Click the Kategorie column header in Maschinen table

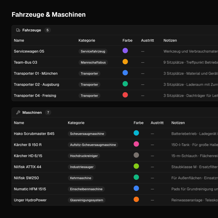(76, 123)
